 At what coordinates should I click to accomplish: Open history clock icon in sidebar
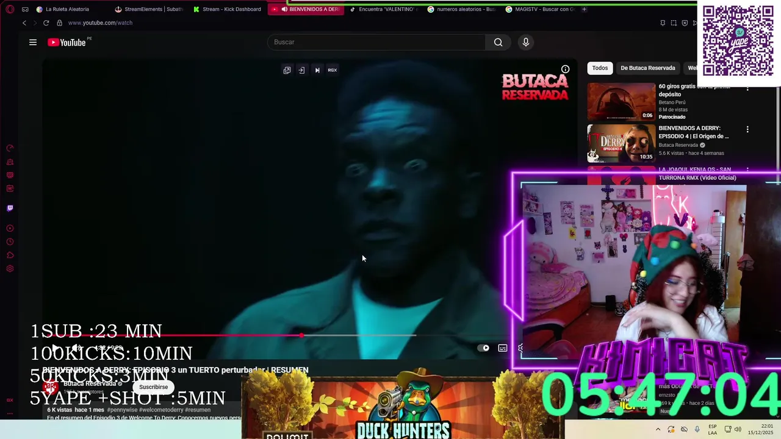[x=10, y=242]
